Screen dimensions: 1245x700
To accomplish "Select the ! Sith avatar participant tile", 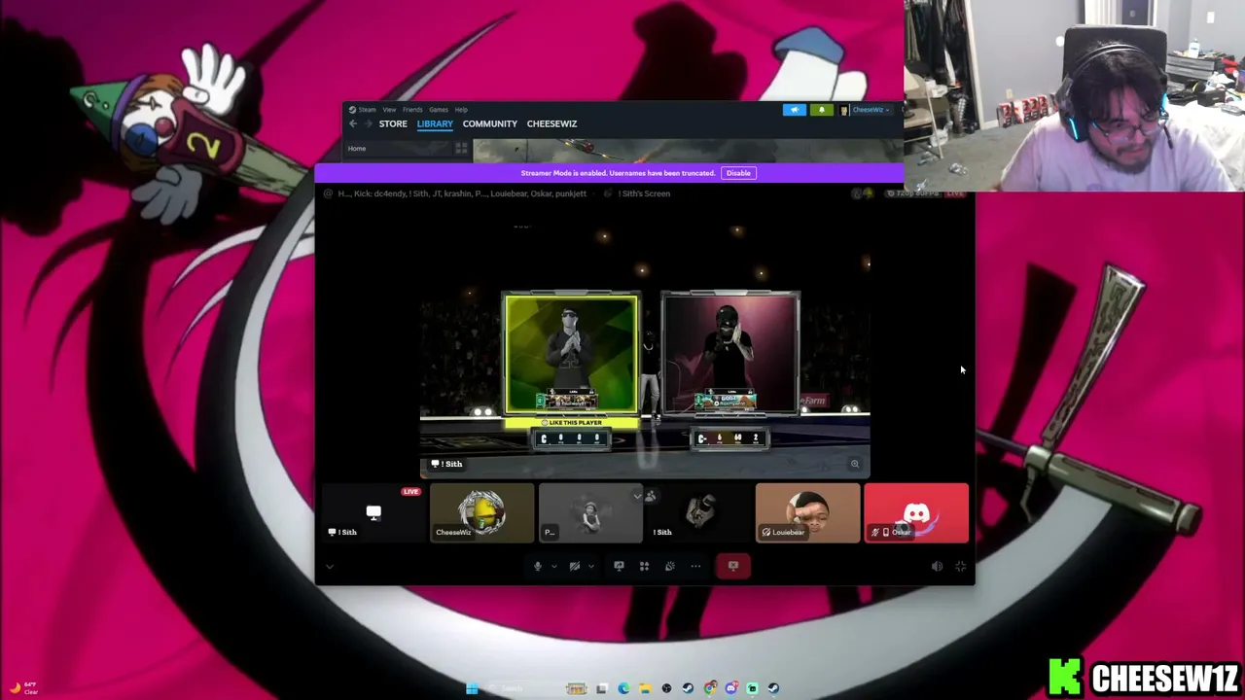I will (x=699, y=512).
